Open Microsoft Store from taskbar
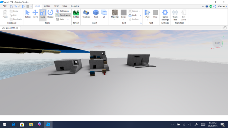Screen dimensions: 228x128 pyautogui.click(x=22, y=124)
